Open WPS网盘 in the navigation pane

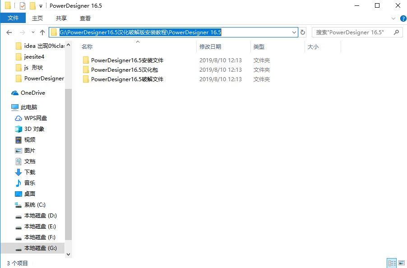click(31, 118)
